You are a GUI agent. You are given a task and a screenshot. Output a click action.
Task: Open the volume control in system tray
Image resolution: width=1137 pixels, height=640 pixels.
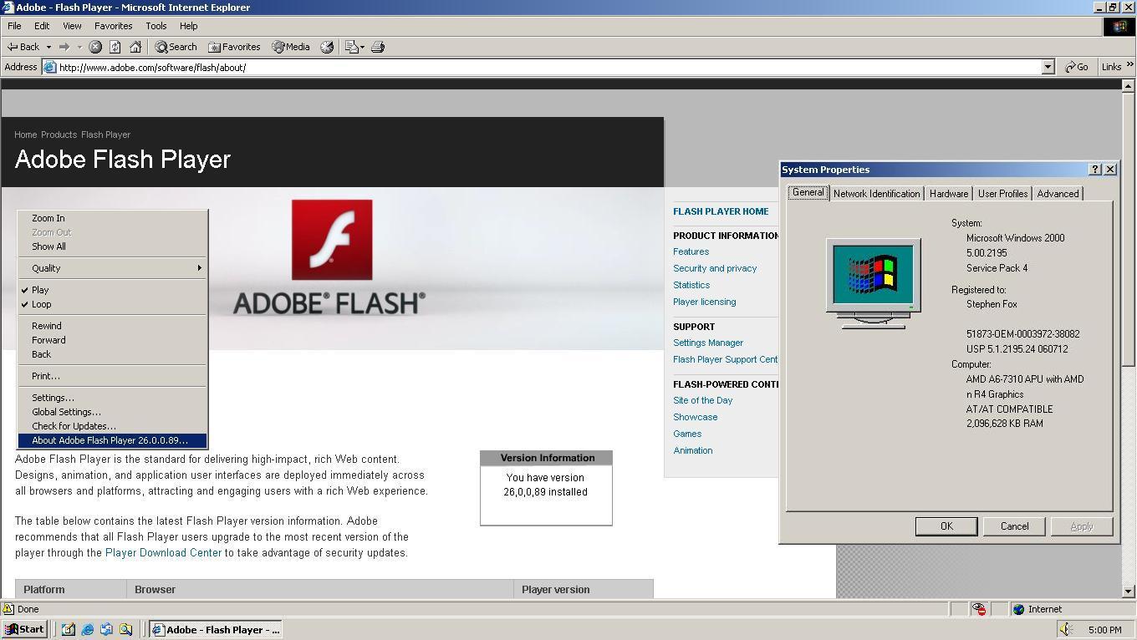point(1066,629)
